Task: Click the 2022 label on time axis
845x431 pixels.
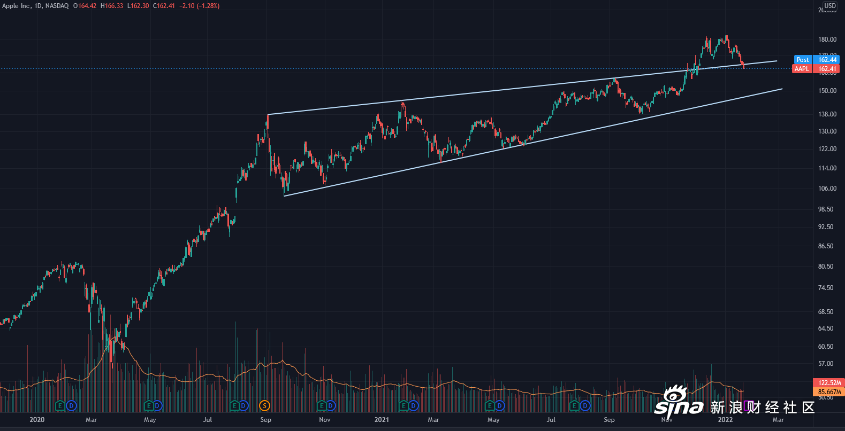Action: pyautogui.click(x=725, y=420)
